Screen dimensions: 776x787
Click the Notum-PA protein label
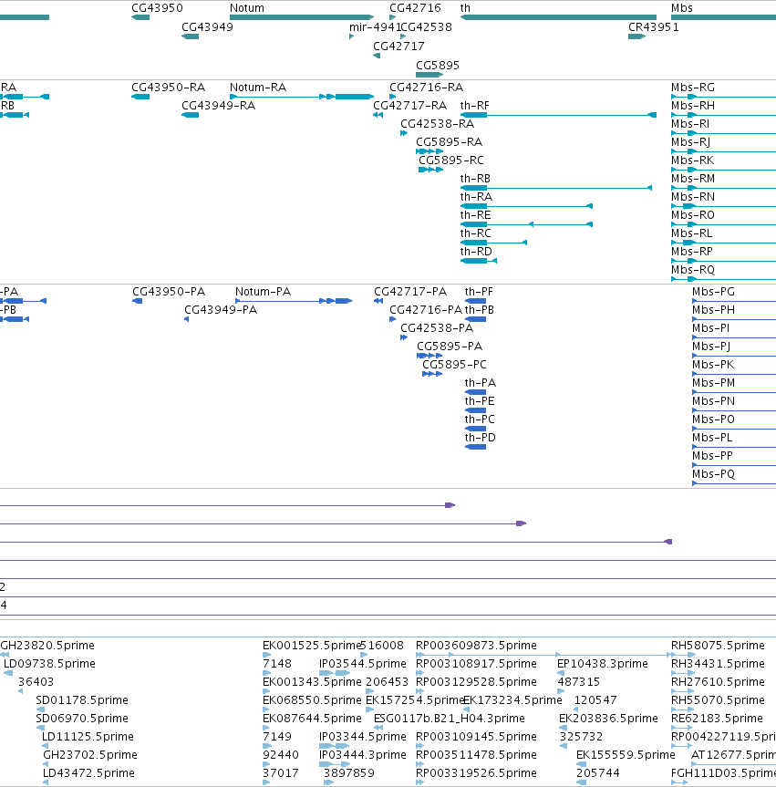263,292
